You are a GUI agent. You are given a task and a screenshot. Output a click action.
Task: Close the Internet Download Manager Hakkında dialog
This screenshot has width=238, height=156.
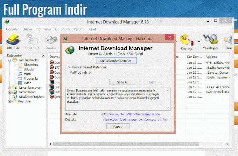coord(169,37)
